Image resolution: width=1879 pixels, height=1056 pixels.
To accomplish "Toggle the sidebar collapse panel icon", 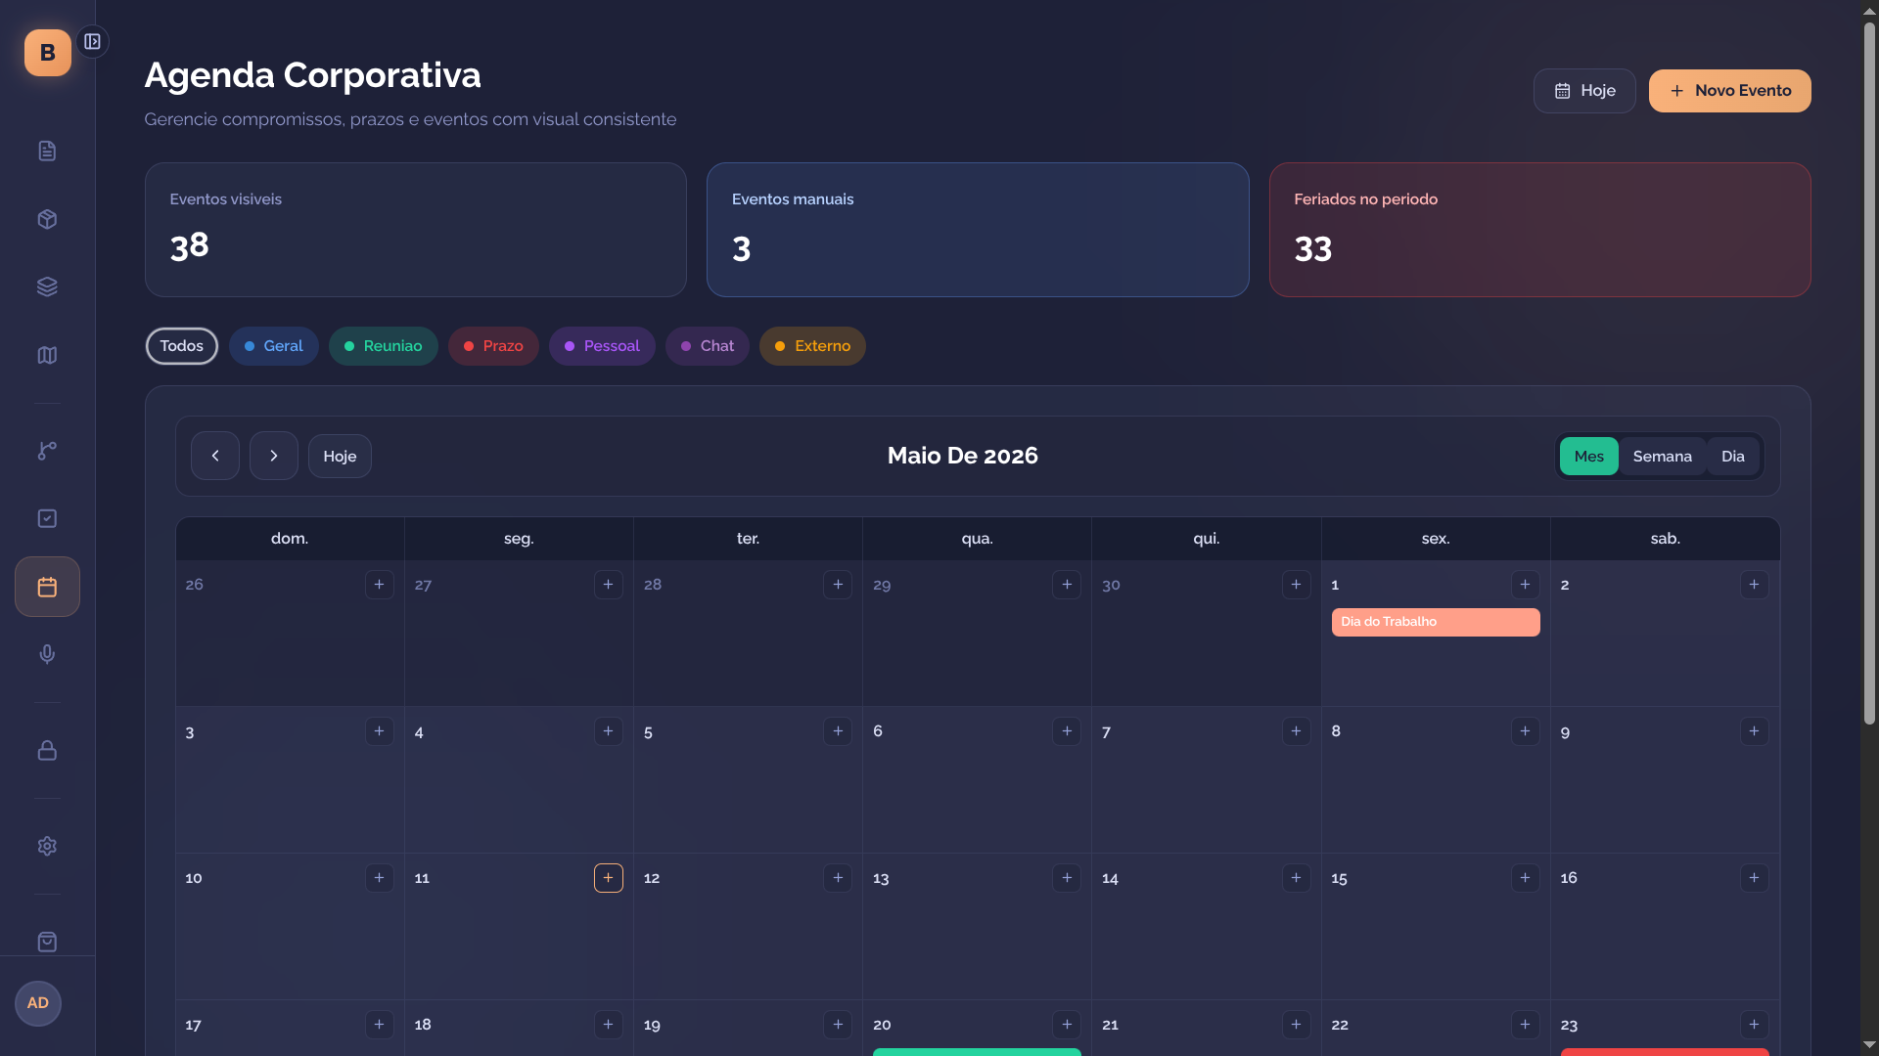I will 92,41.
